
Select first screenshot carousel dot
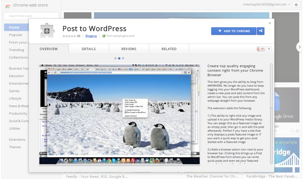115,58
